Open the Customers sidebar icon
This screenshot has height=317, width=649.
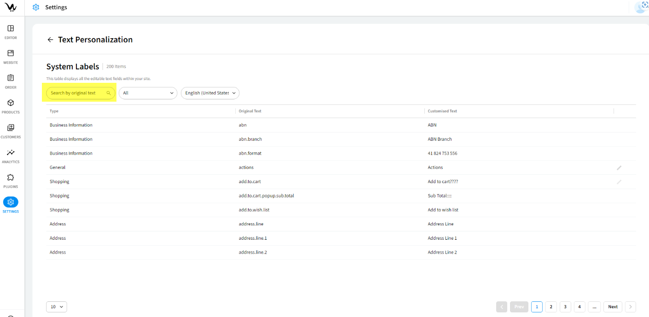point(11,128)
